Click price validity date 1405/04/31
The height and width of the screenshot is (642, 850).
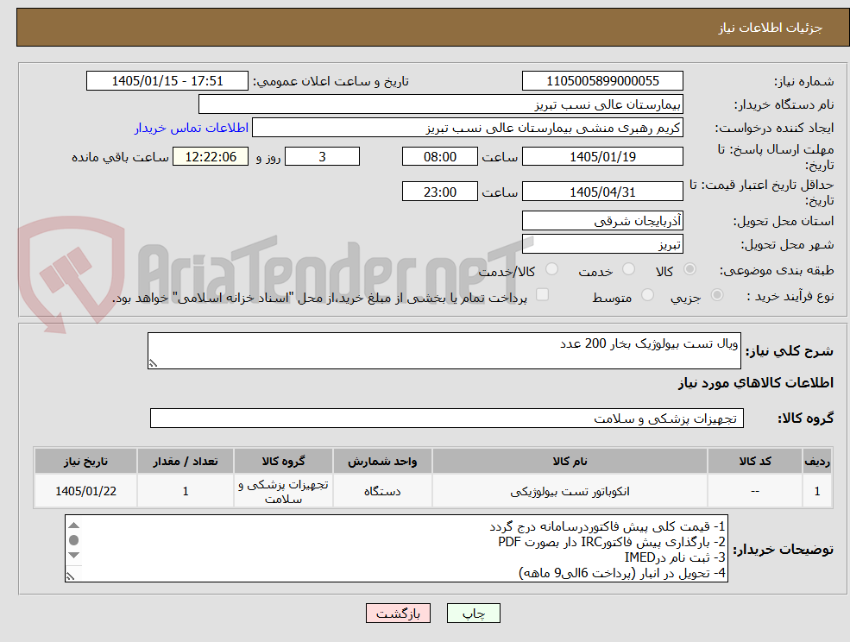click(602, 192)
